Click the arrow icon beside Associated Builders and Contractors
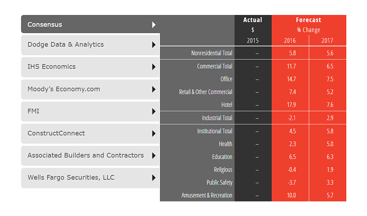This screenshot has height=216, width=367. point(154,156)
